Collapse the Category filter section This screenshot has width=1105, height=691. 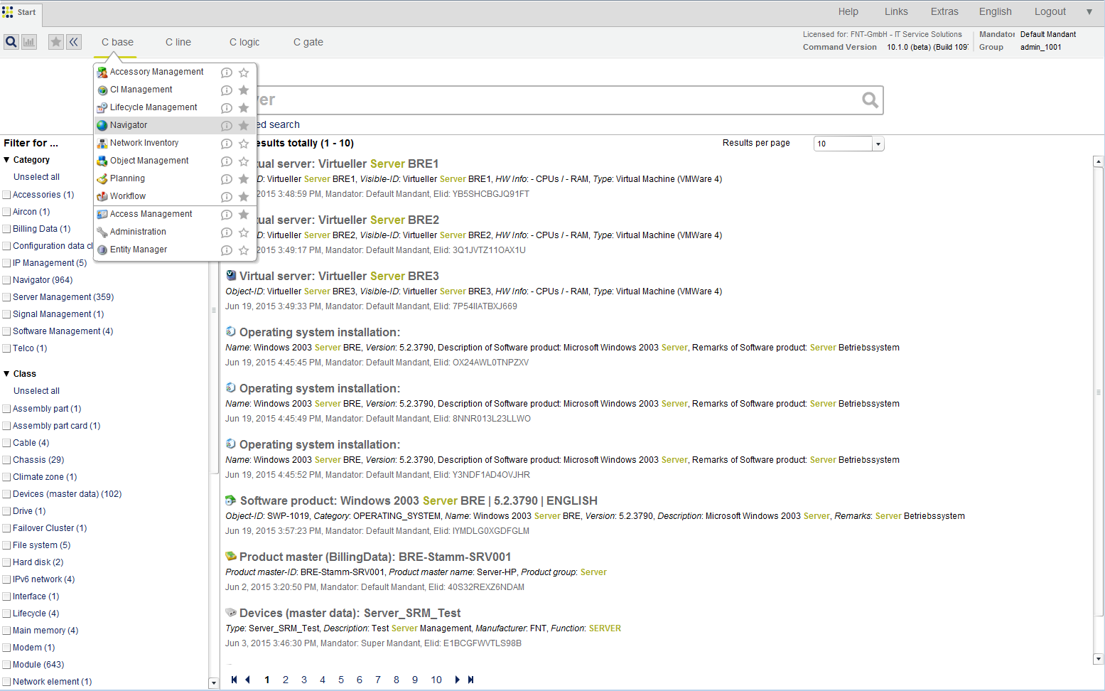point(7,160)
